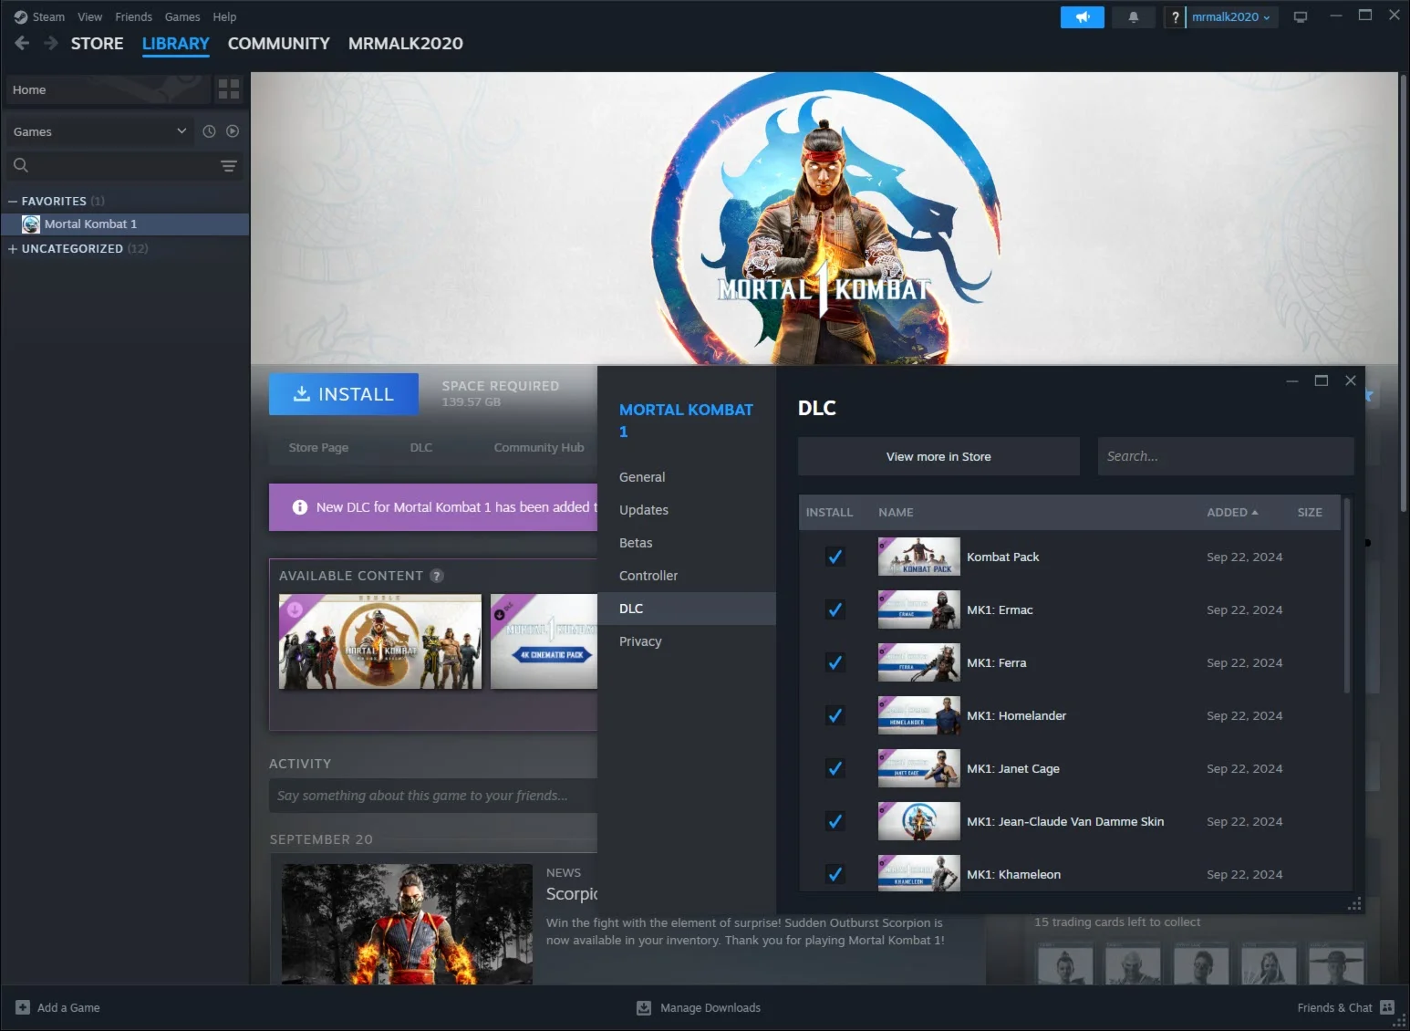This screenshot has height=1031, width=1410.
Task: Filter ready-to-play games via play icon
Action: click(233, 130)
